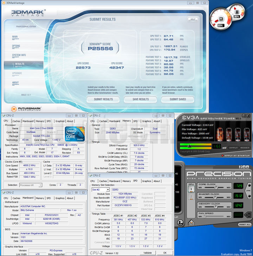Open the Slot #2 memory slot dropdown
Viewport: 253px width, 256px height.
click(x=108, y=190)
